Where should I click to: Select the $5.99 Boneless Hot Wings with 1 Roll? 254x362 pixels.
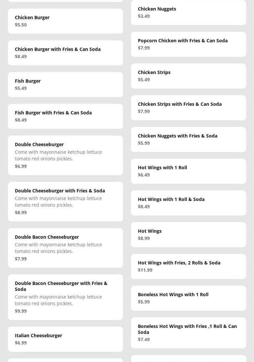click(188, 298)
